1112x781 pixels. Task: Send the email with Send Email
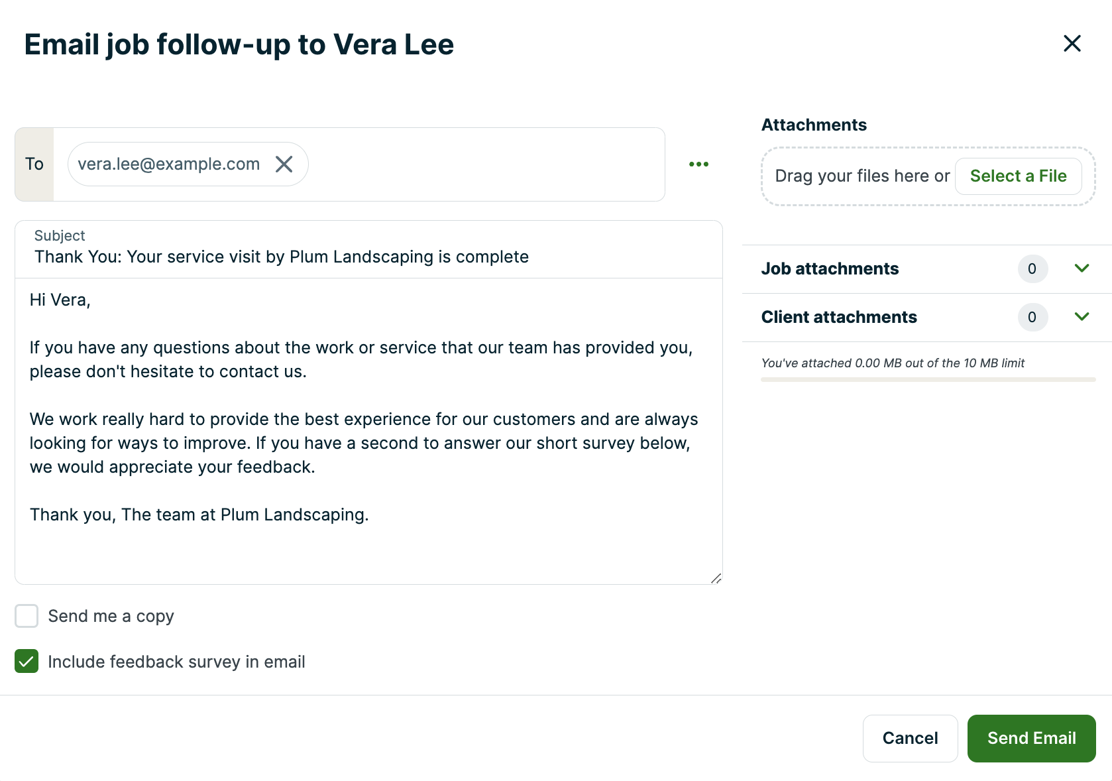tap(1031, 739)
